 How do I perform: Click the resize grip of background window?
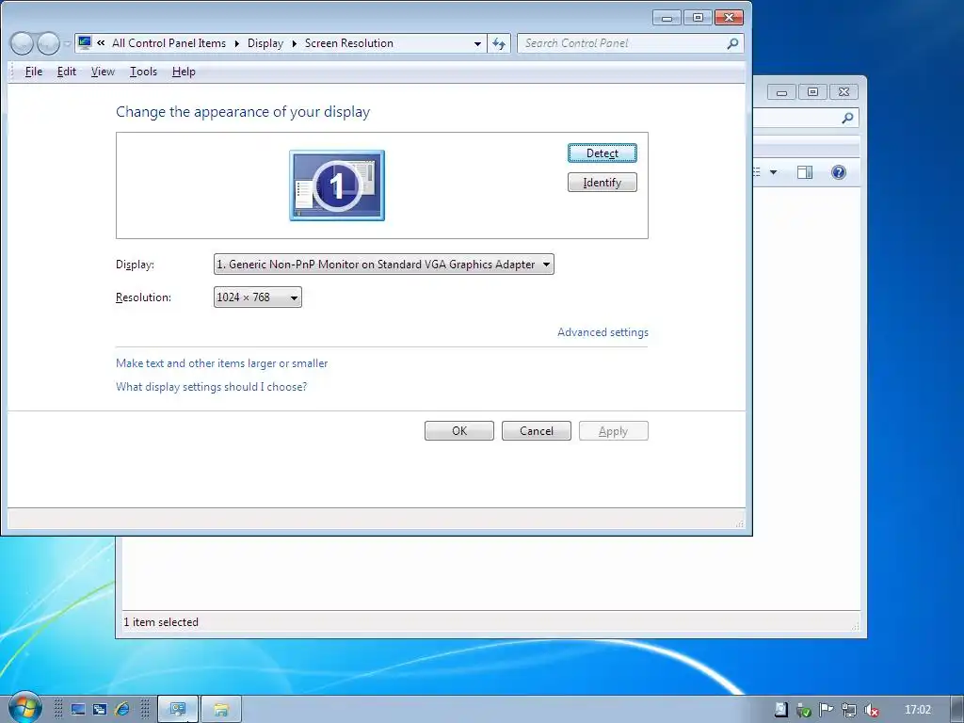[855, 626]
